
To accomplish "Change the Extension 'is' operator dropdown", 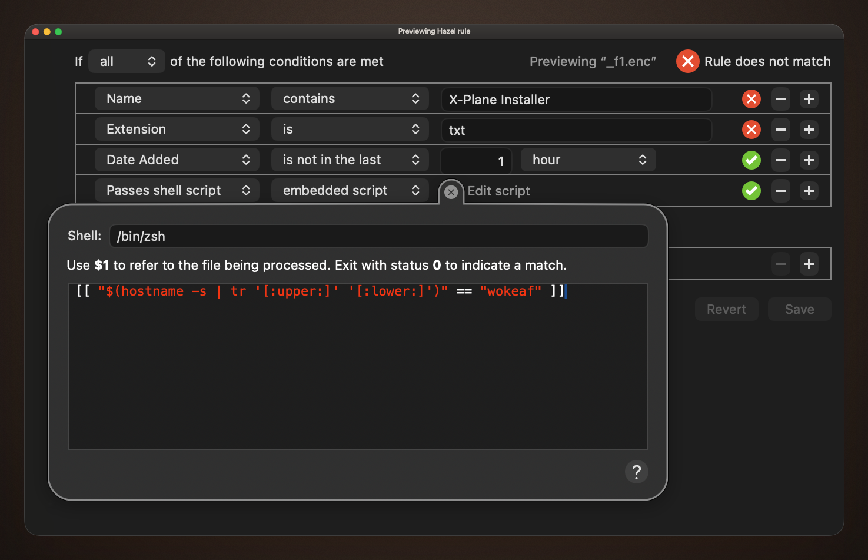I will pos(350,130).
